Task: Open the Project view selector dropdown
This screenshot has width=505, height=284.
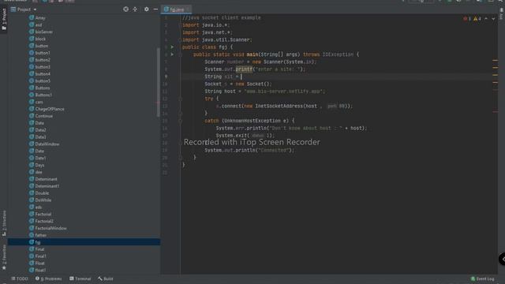Action: [24, 9]
